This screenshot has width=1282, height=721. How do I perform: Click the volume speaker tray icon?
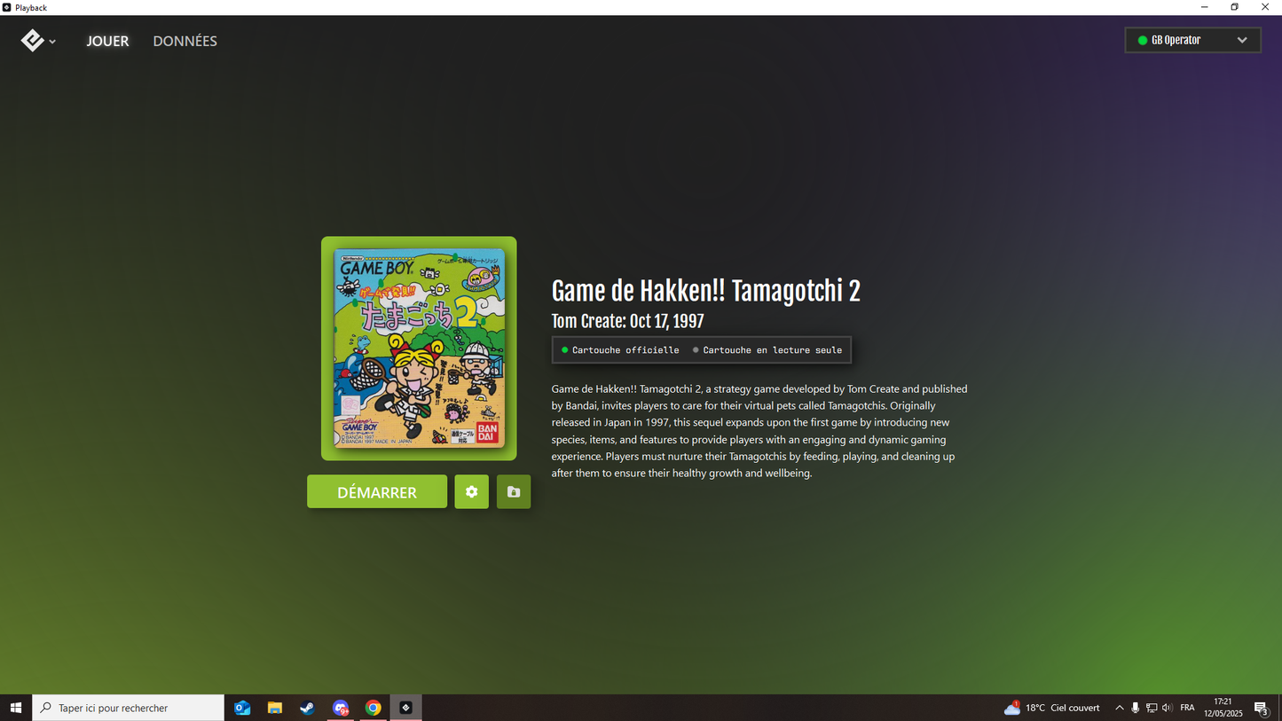coord(1167,708)
